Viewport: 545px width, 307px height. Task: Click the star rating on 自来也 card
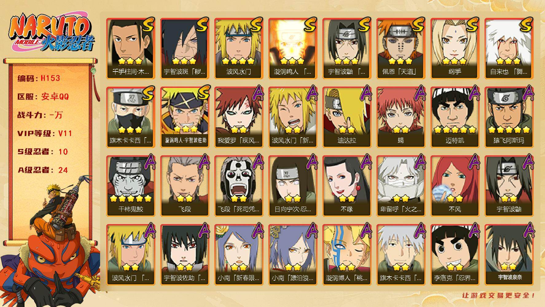508,61
